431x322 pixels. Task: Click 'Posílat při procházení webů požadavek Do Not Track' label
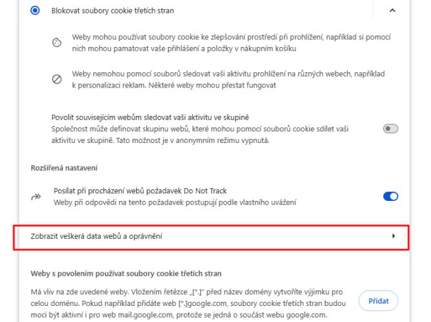click(140, 191)
